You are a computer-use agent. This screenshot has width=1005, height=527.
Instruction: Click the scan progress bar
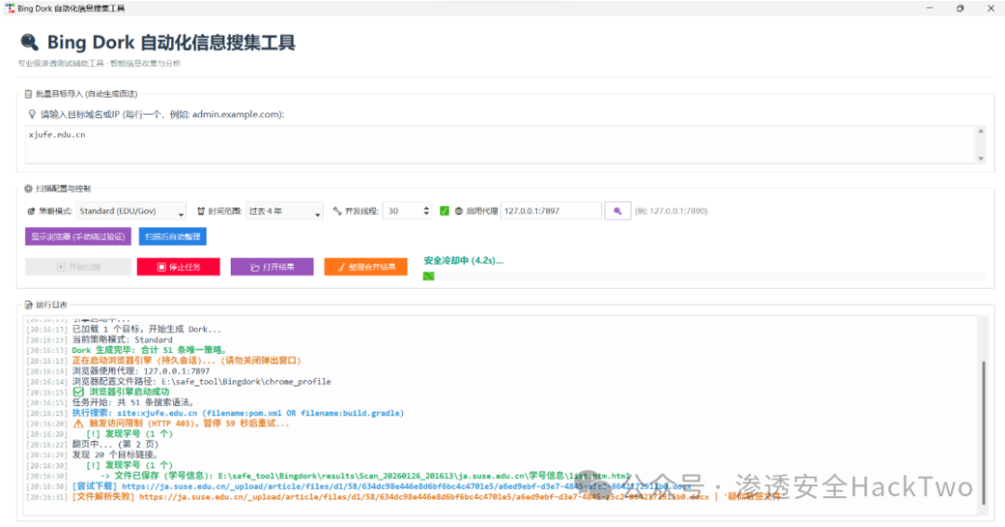[703, 277]
